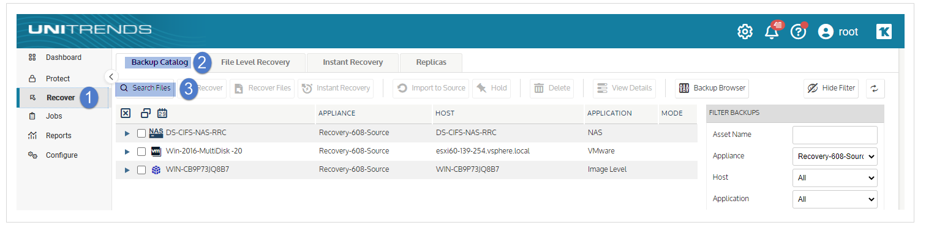Open the notifications bell
The image size is (926, 236).
click(772, 32)
